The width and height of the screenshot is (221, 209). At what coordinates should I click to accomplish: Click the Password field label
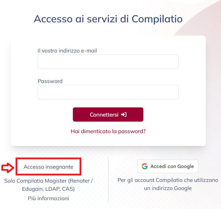click(50, 81)
